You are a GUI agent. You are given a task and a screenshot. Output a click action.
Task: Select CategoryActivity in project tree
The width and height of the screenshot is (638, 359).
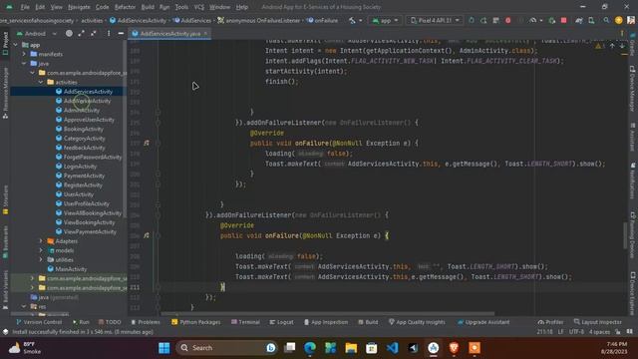pos(84,139)
